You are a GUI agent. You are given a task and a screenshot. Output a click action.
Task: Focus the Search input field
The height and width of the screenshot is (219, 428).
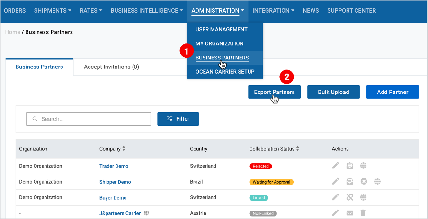point(89,119)
